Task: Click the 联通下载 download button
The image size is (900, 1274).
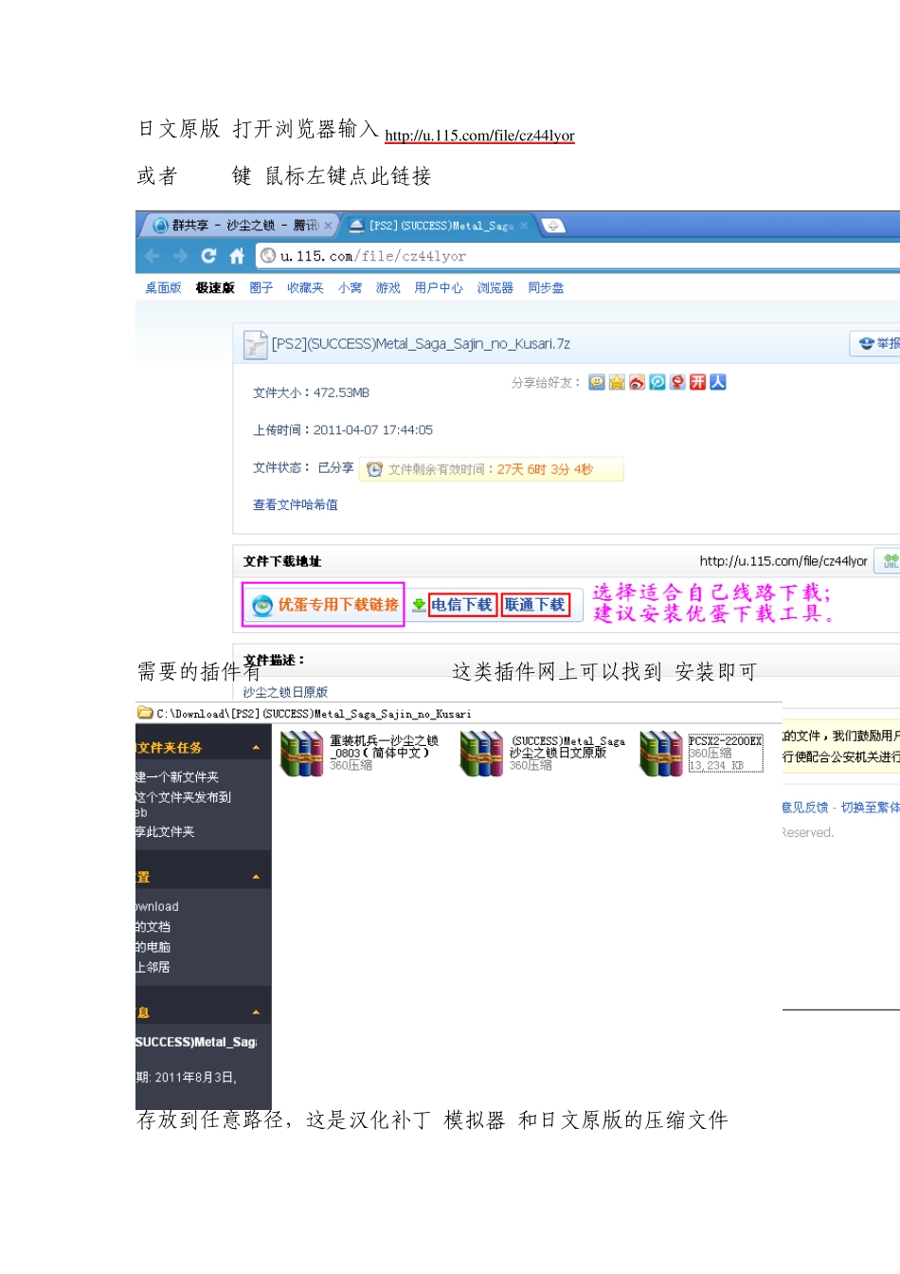Action: coord(535,605)
